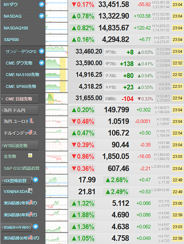Open the WTI原油先物 mini chart
Viewport: 184px width, 244px height.
coord(57,145)
